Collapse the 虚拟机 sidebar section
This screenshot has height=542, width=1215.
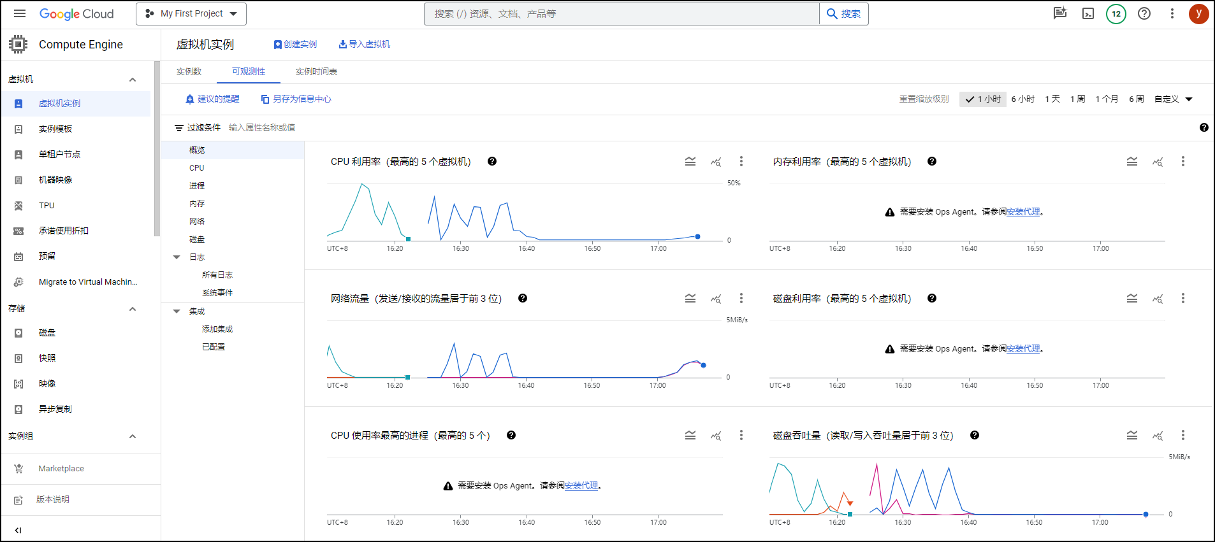click(x=133, y=80)
